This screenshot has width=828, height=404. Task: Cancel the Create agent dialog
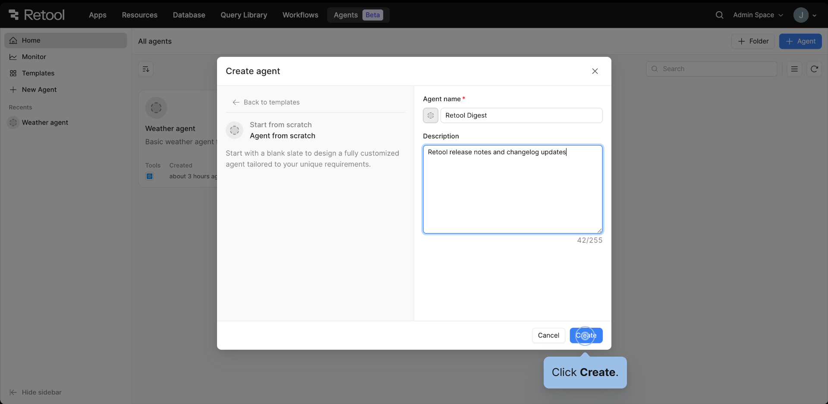pyautogui.click(x=548, y=336)
